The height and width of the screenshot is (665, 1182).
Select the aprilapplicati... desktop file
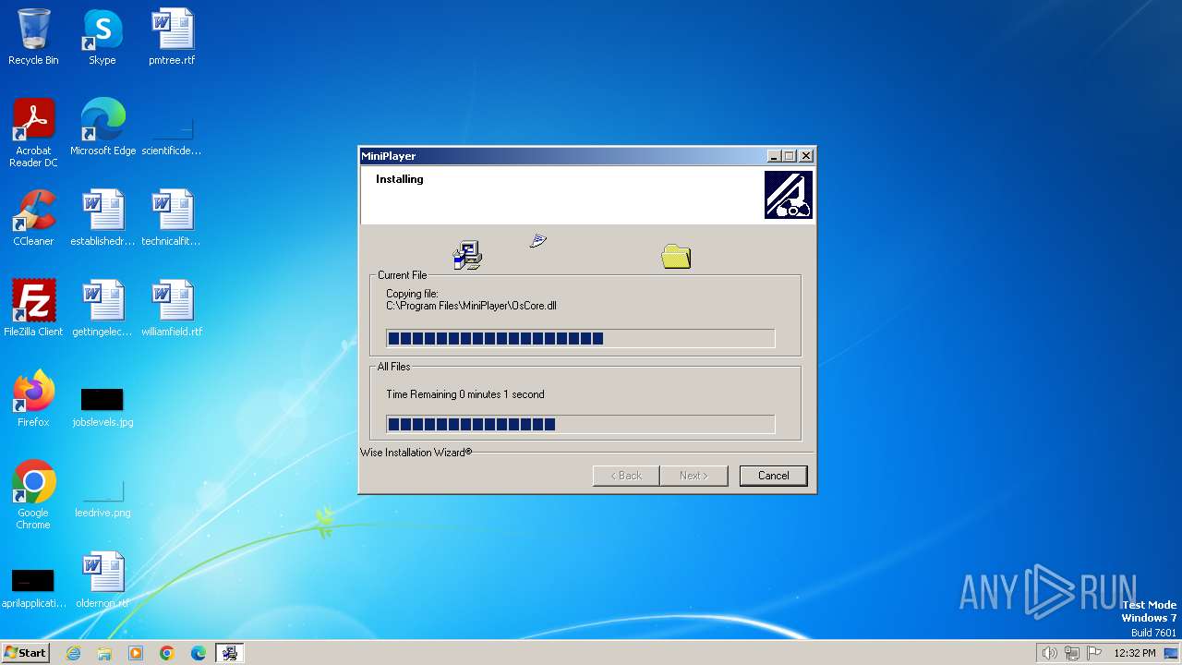point(33,587)
